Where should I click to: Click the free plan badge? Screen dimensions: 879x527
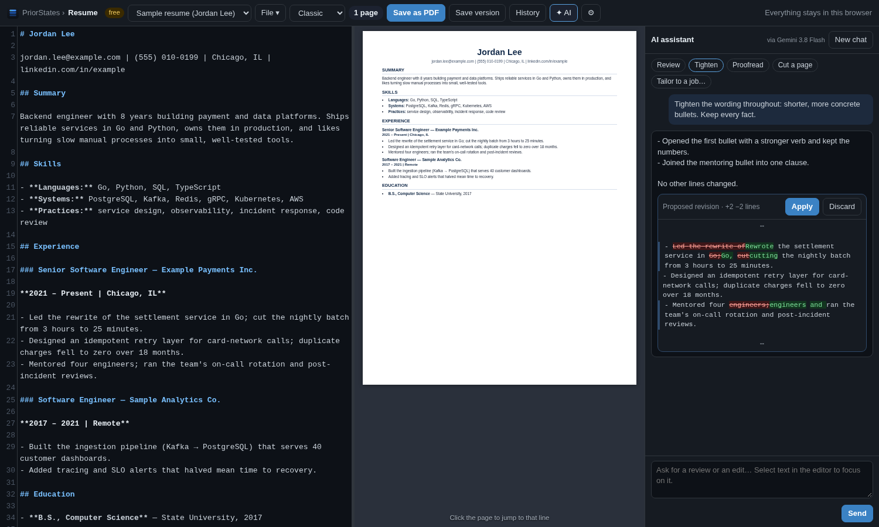[x=114, y=13]
